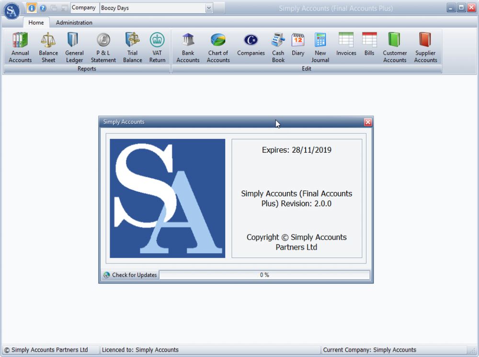Click the window resize grip in status bar
Viewport: 479px width, 357px height.
[x=473, y=351]
